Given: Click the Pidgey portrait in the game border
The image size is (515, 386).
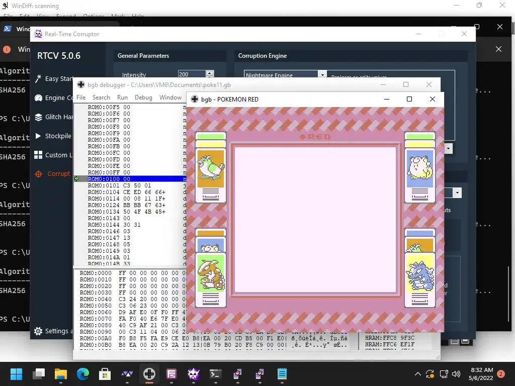Looking at the screenshot, I should pyautogui.click(x=211, y=169).
